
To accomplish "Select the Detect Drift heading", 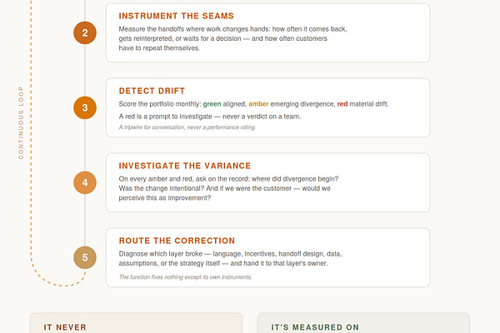I will coord(152,91).
